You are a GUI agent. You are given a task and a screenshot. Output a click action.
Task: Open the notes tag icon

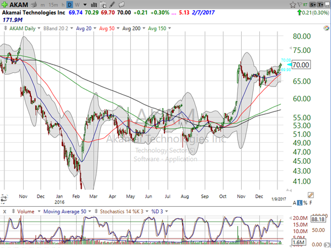121,4
